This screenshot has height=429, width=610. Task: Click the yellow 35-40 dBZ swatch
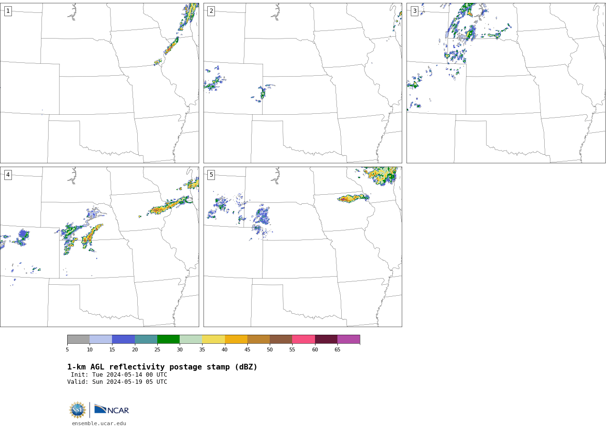click(x=213, y=339)
